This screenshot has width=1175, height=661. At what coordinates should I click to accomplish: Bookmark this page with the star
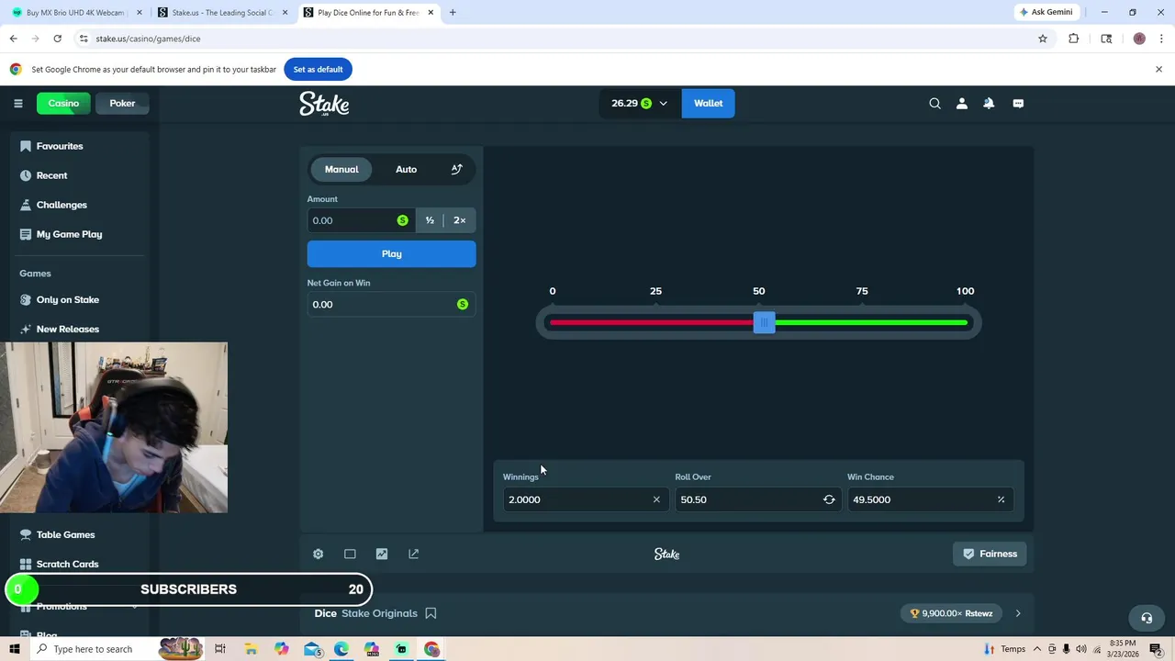click(x=1043, y=39)
